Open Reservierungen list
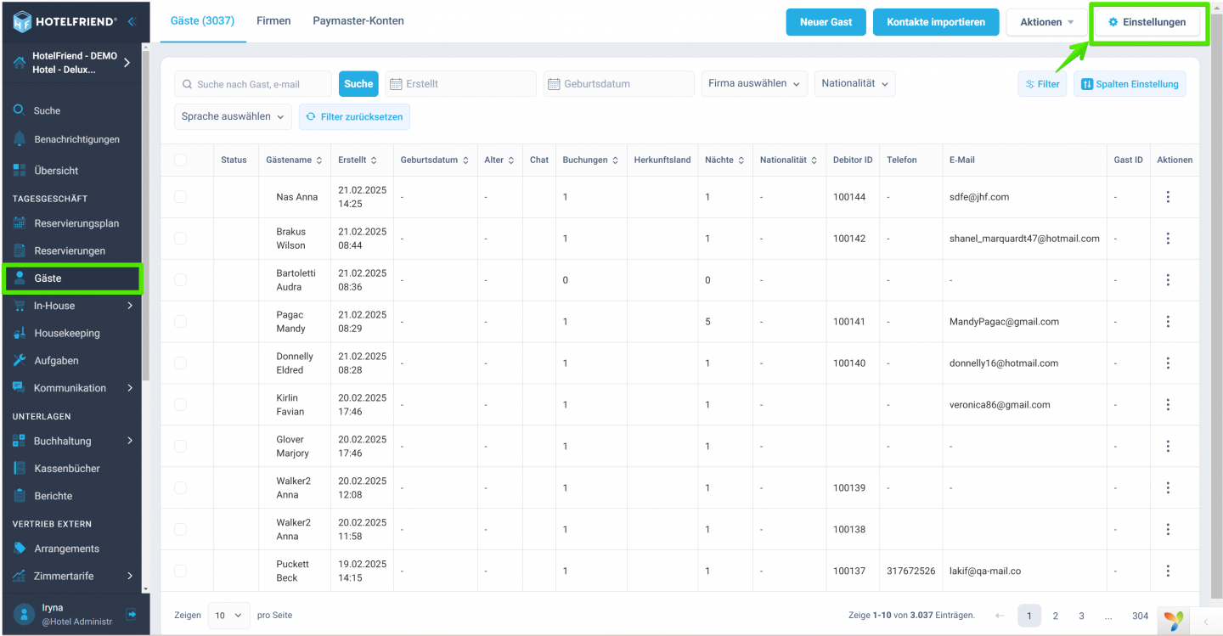Viewport: 1223px width, 636px height. click(x=71, y=250)
